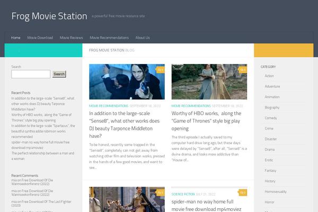Open comment badge on spider-man post
Image resolution: width=318 pixels, height=212 pixels.
point(243,192)
